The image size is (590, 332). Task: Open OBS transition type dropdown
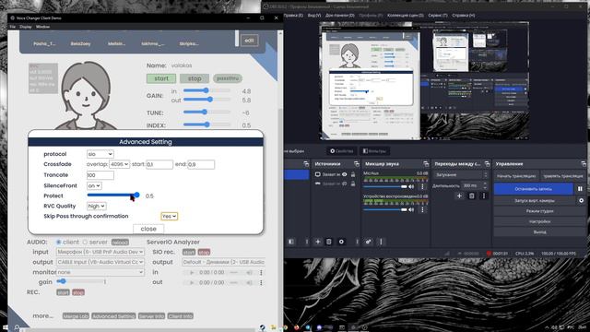461,175
